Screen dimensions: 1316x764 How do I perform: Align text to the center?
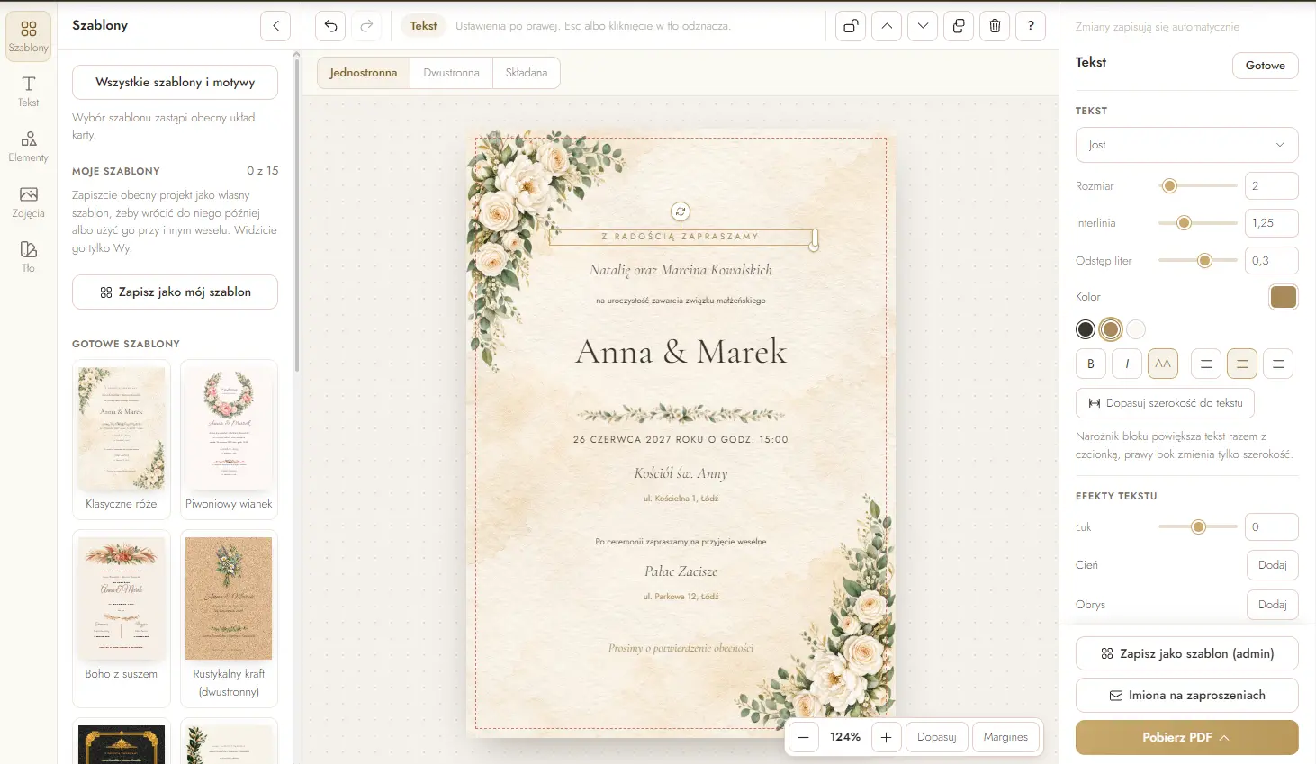coord(1242,364)
